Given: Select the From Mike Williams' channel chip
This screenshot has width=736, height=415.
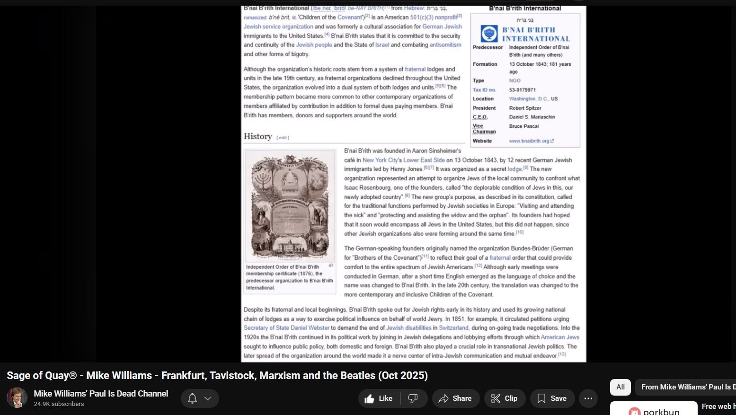Looking at the screenshot, I should click(686, 387).
